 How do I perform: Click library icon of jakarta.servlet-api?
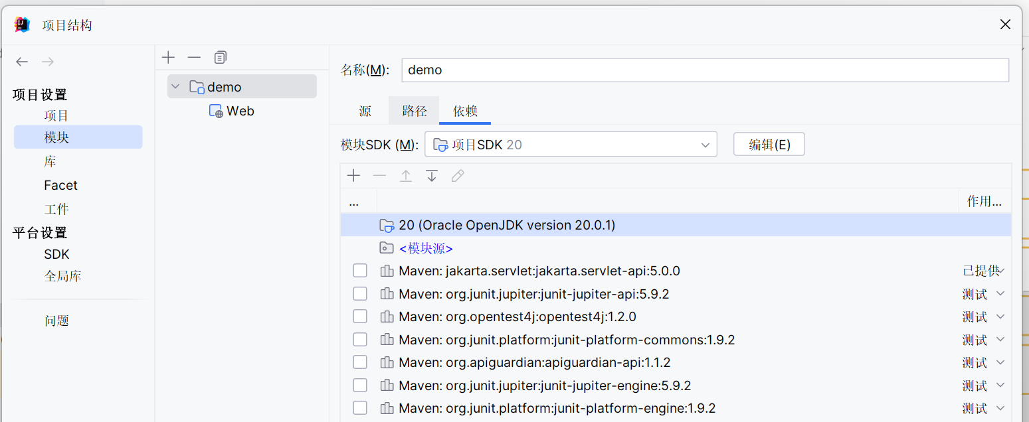pos(387,271)
